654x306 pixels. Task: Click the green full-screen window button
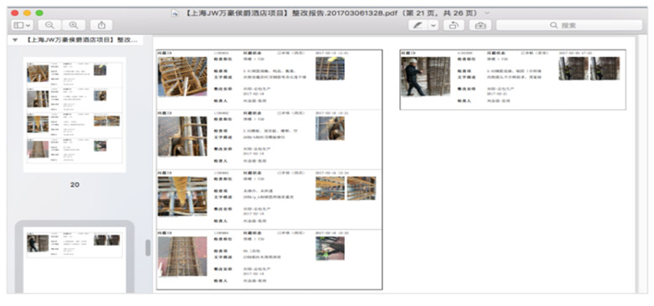pyautogui.click(x=39, y=13)
